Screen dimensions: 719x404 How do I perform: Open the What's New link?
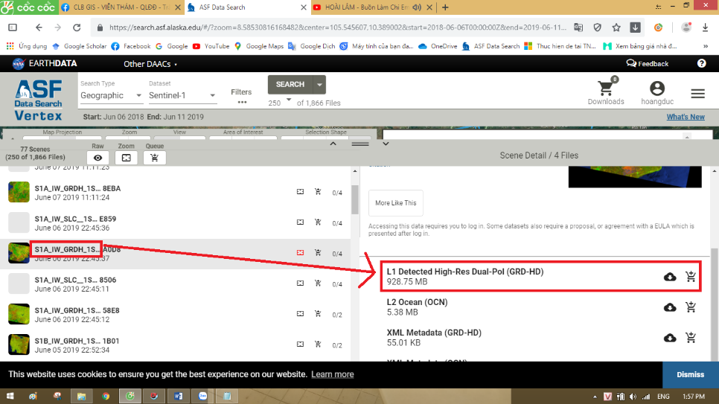click(686, 117)
